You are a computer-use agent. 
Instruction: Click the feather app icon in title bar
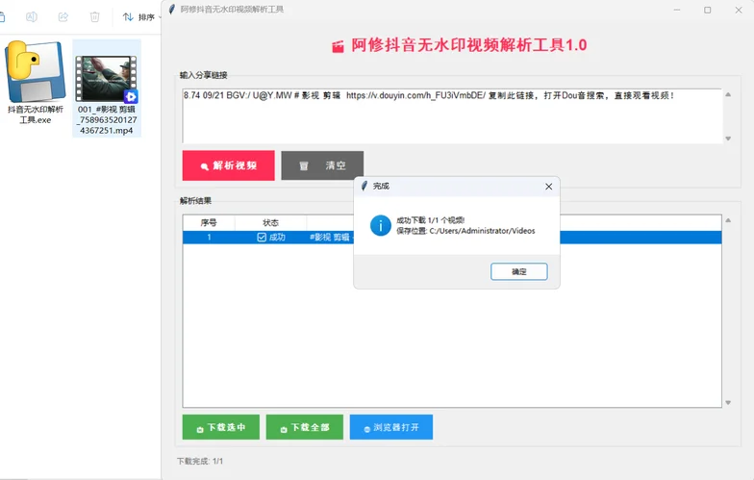point(172,10)
